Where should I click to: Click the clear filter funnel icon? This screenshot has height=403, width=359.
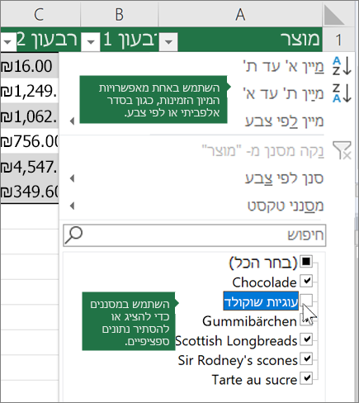point(342,150)
